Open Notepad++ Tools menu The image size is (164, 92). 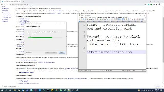pos(109,17)
